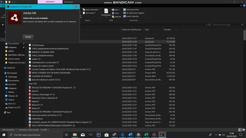Sort by the Tamaño column header
Viewport: 246px width, 138px height.
coord(168,30)
